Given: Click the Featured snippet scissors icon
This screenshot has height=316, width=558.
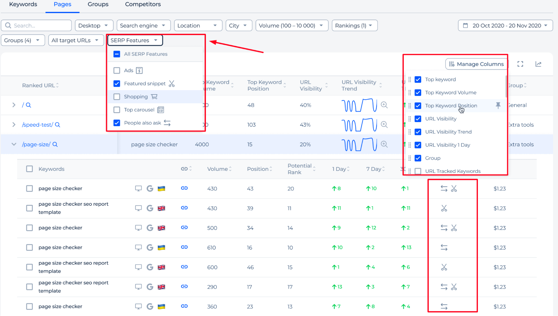Looking at the screenshot, I should 171,83.
